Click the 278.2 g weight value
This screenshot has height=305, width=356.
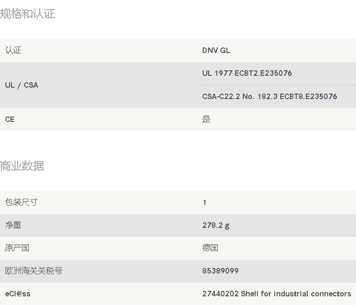tap(216, 226)
